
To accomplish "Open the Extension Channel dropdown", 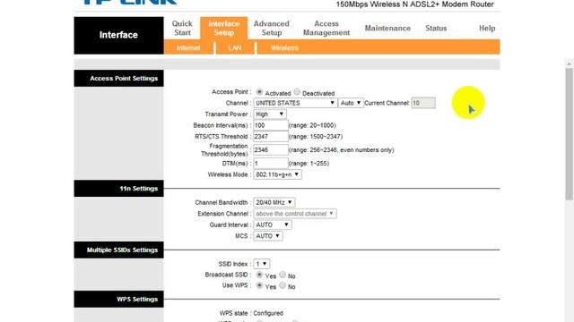I will pyautogui.click(x=295, y=214).
